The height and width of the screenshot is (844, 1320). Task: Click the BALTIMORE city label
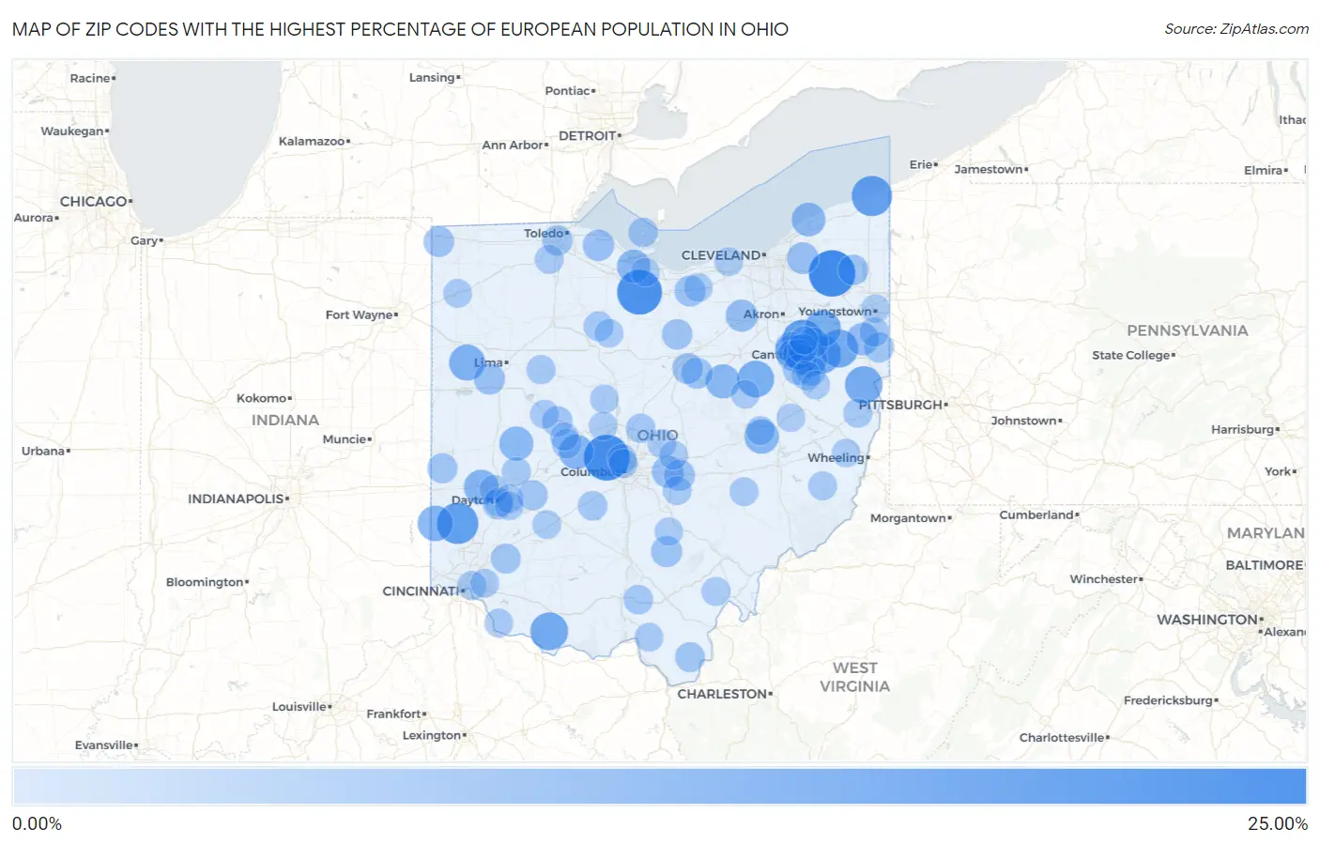click(1265, 565)
